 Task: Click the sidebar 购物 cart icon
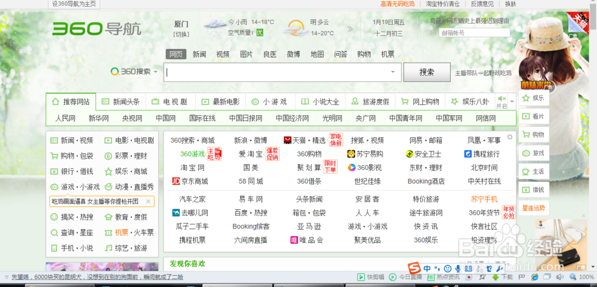click(526, 135)
